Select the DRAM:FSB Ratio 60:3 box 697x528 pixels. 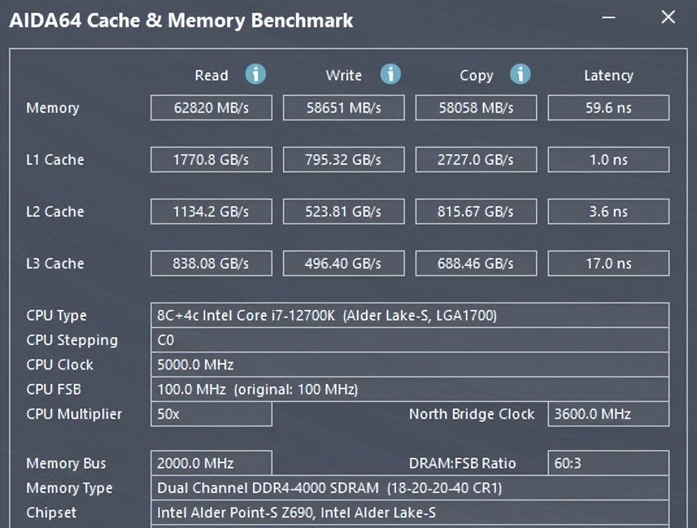(x=608, y=463)
